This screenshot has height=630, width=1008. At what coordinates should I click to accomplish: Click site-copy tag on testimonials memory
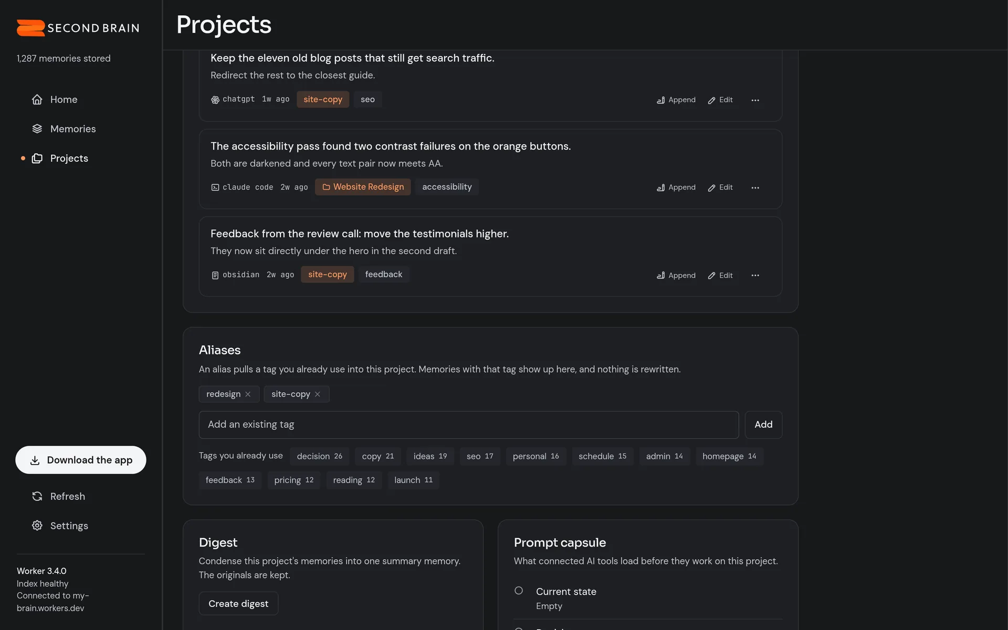[x=328, y=274]
